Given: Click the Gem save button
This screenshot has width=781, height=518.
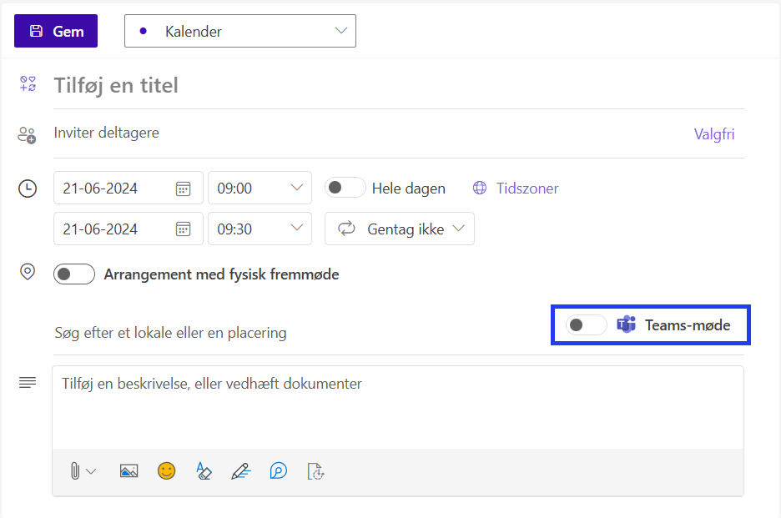Looking at the screenshot, I should (x=56, y=31).
